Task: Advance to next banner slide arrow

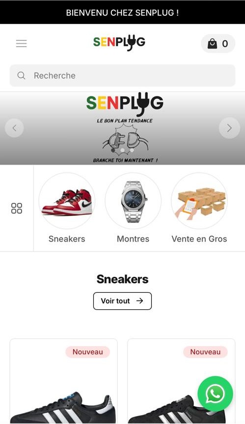Action: point(229,128)
